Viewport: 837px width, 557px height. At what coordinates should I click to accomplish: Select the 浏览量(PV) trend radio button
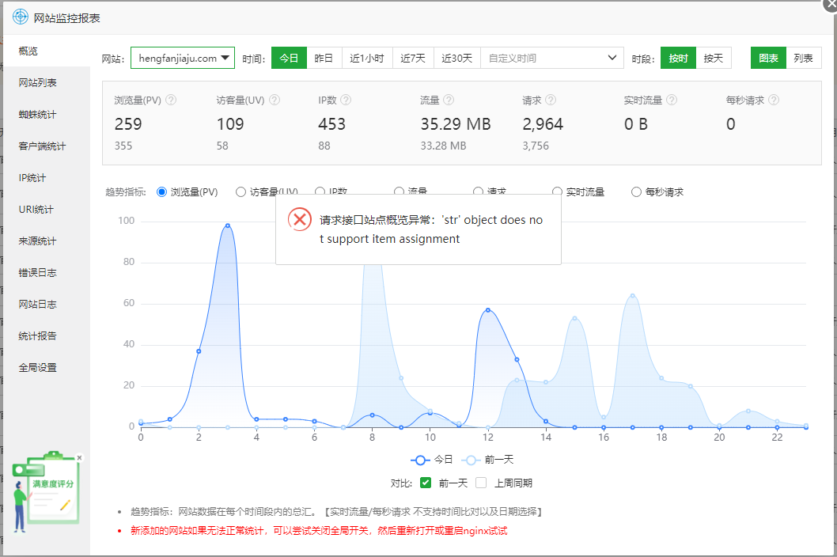161,192
